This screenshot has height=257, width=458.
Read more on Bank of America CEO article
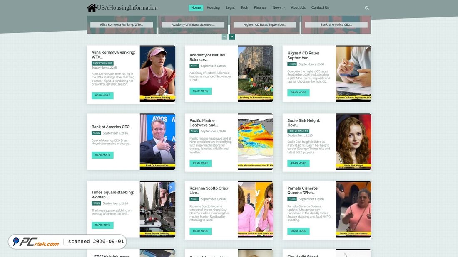point(102,155)
